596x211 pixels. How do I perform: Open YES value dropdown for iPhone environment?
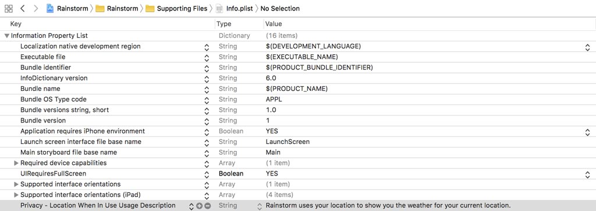pos(588,132)
